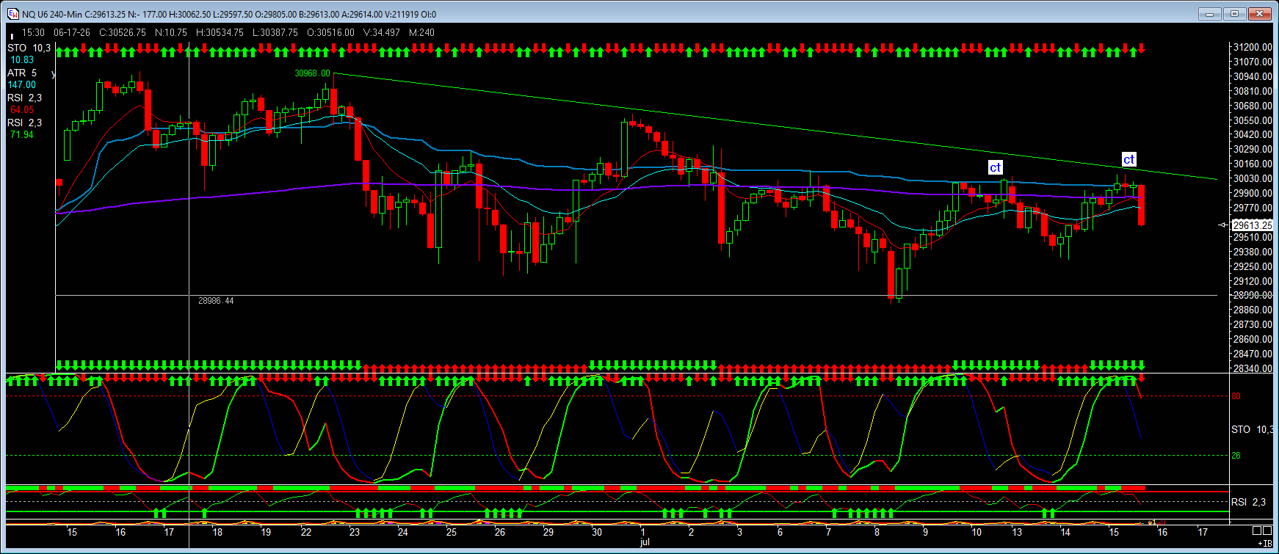The image size is (1279, 554).
Task: Click the 30810.00 price axis label
Action: [1253, 91]
